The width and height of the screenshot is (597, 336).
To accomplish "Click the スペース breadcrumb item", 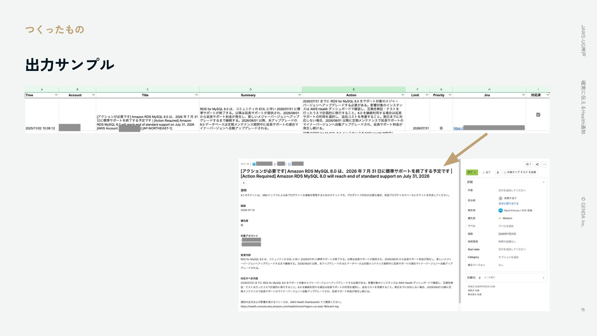I will coord(245,164).
